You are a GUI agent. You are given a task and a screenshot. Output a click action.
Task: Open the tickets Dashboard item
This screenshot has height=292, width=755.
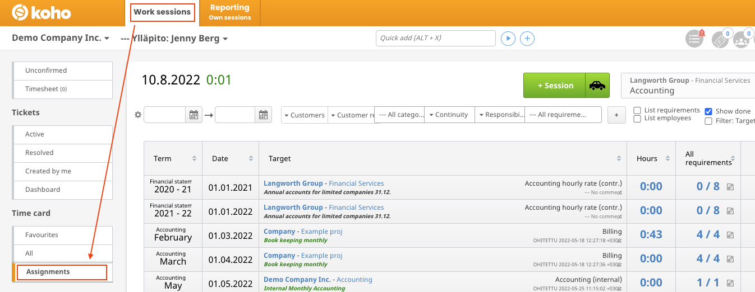[63, 190]
